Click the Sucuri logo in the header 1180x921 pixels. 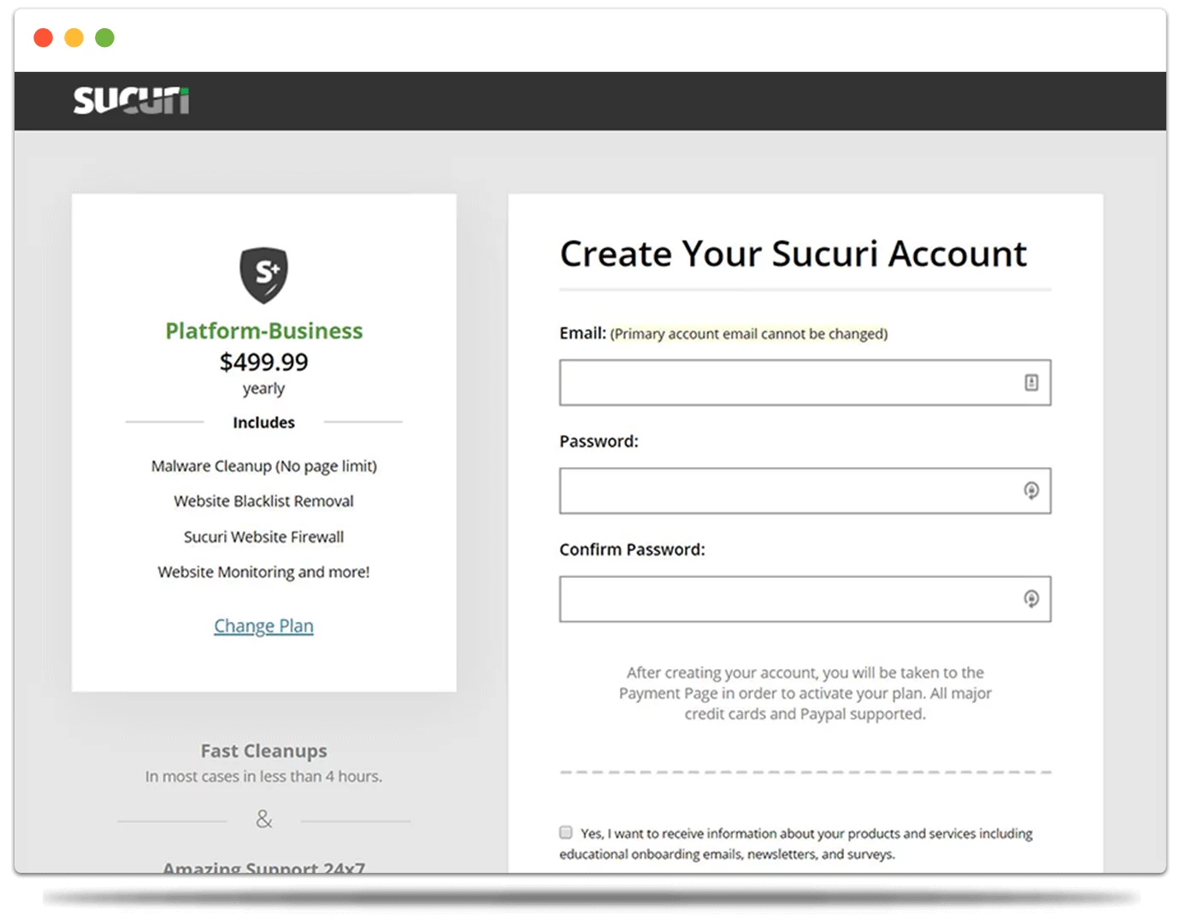tap(131, 101)
